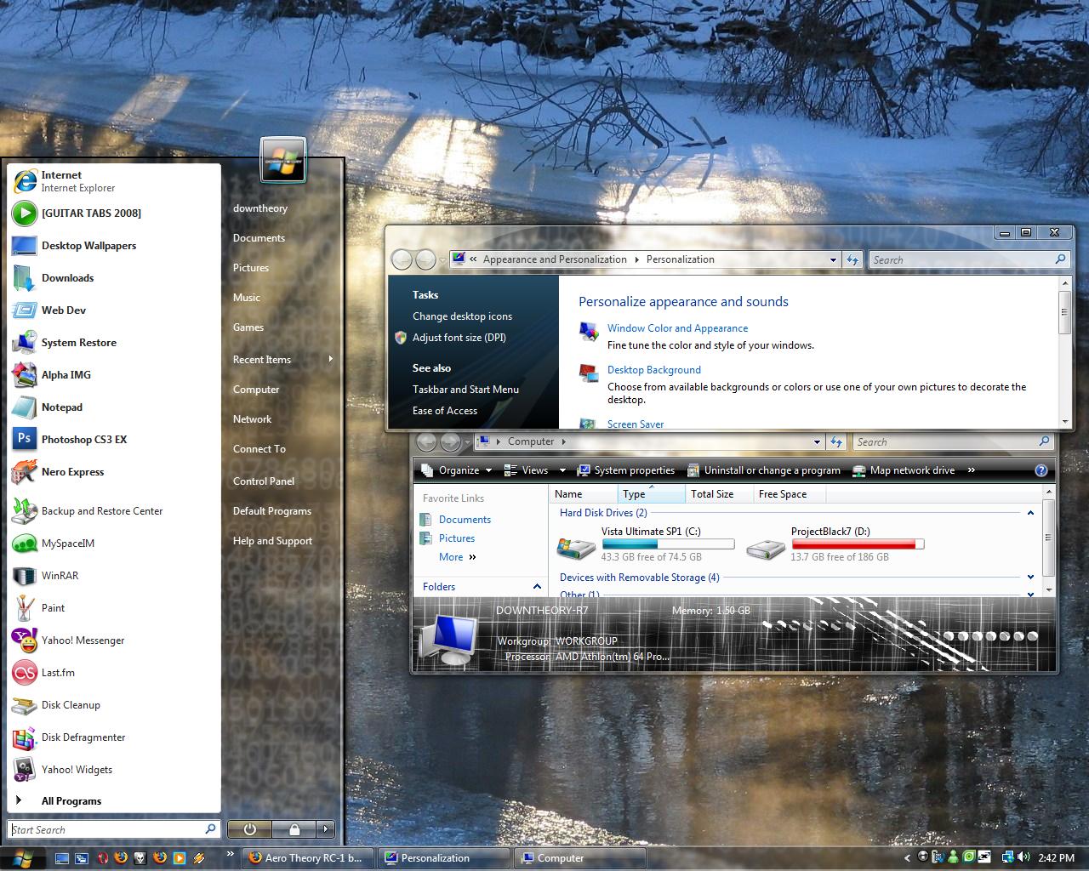
Task: Open the shutdown options arrow in Start menu
Action: tap(325, 828)
